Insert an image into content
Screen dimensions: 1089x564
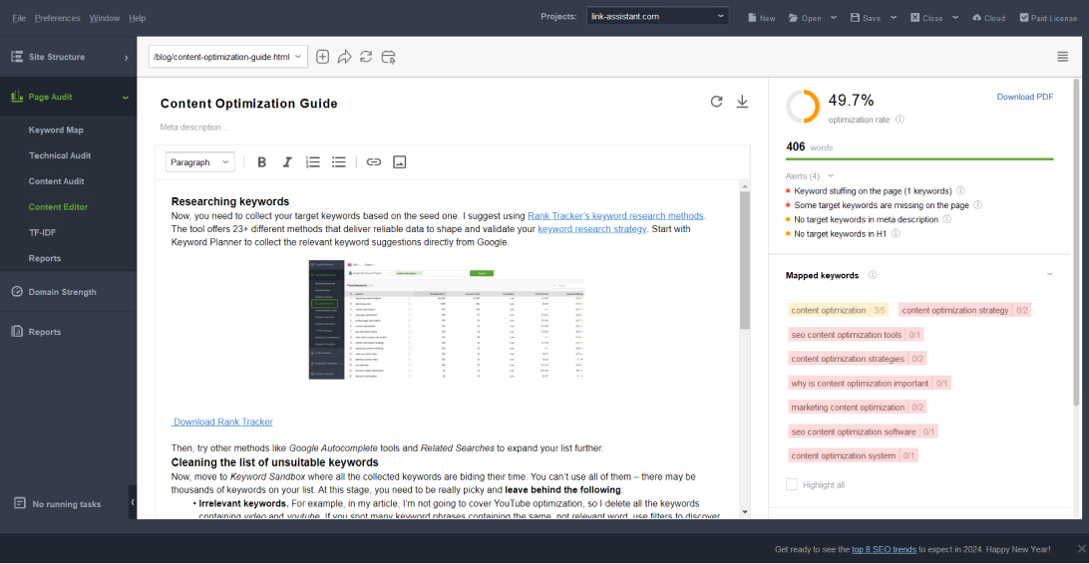[x=400, y=162]
